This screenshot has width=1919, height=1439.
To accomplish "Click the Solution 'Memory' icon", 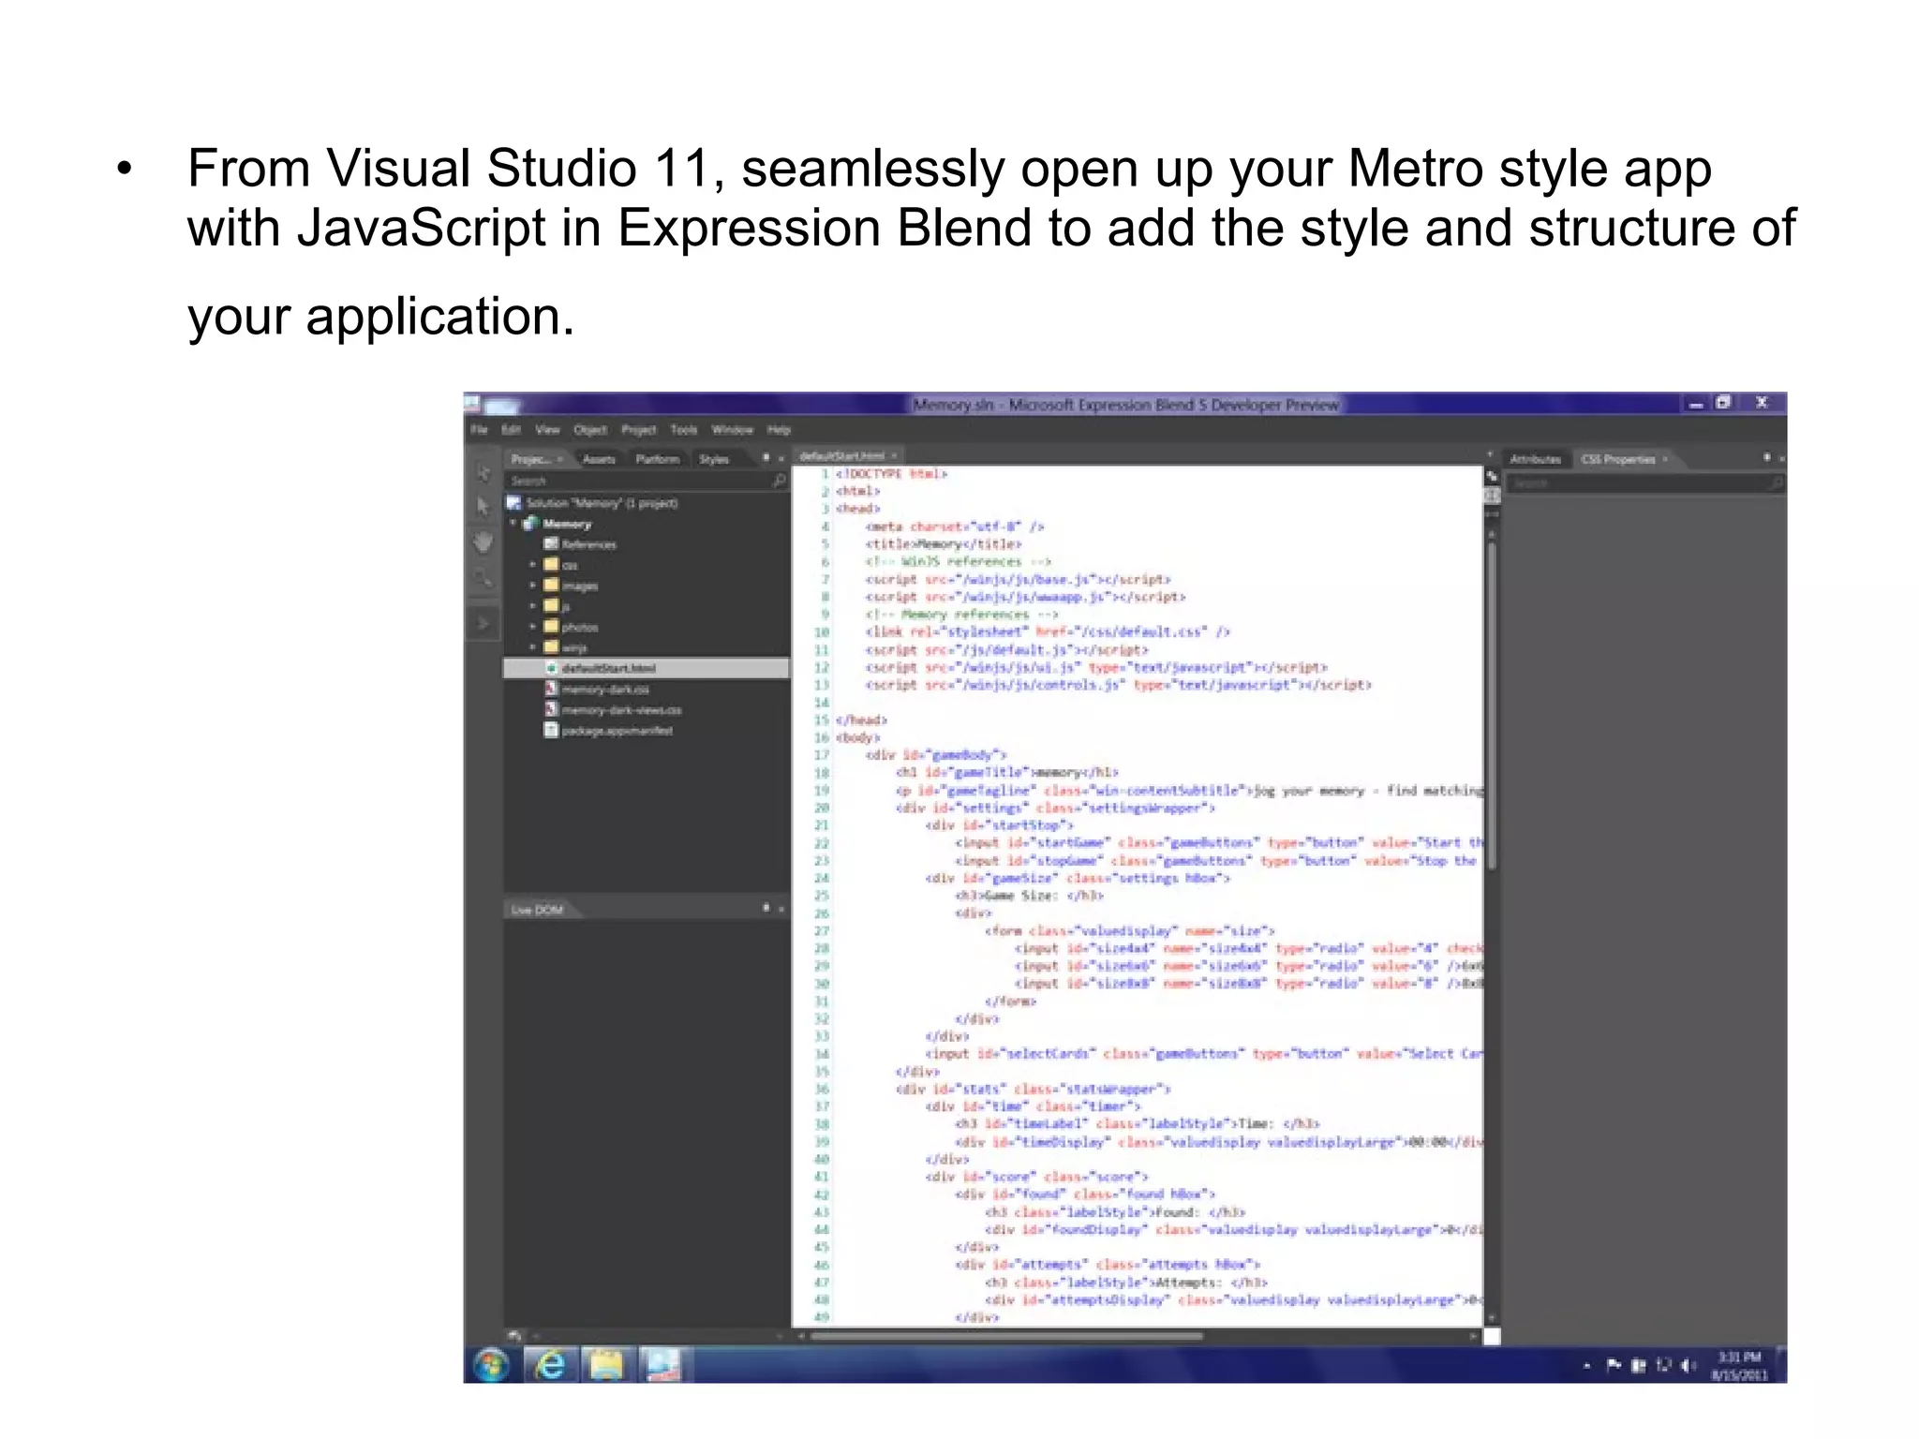I will (x=513, y=503).
